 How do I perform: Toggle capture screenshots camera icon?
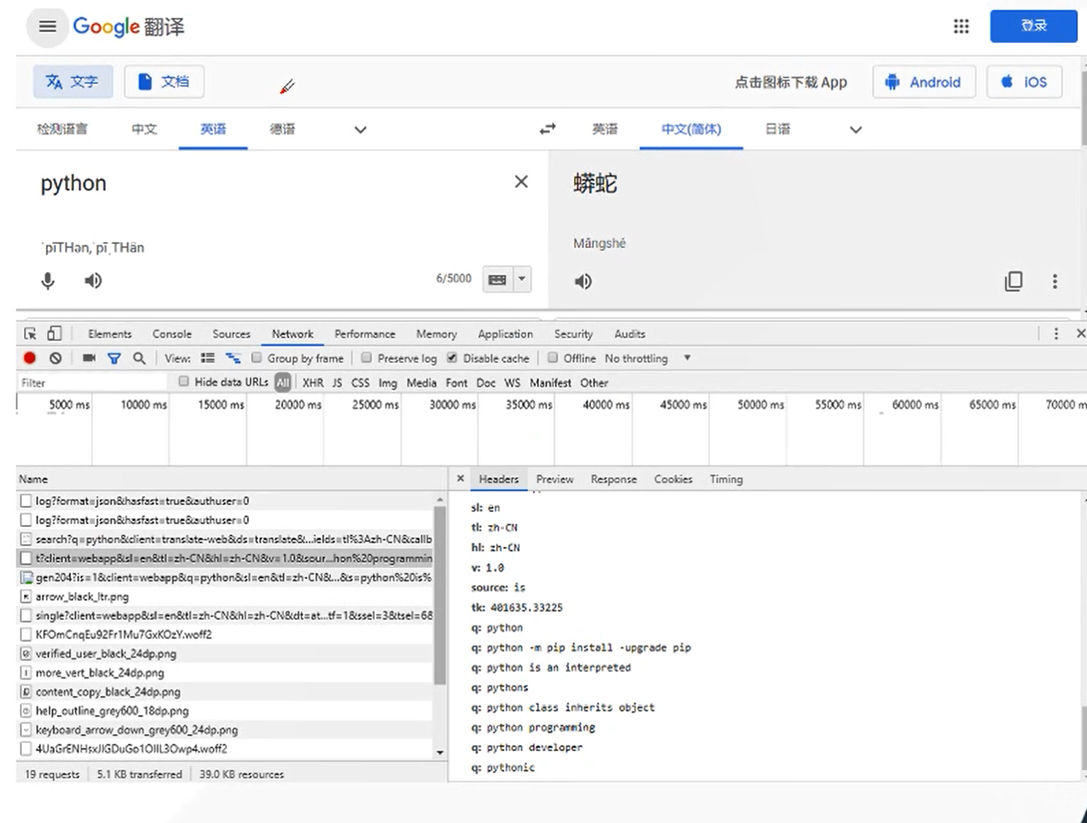(89, 358)
